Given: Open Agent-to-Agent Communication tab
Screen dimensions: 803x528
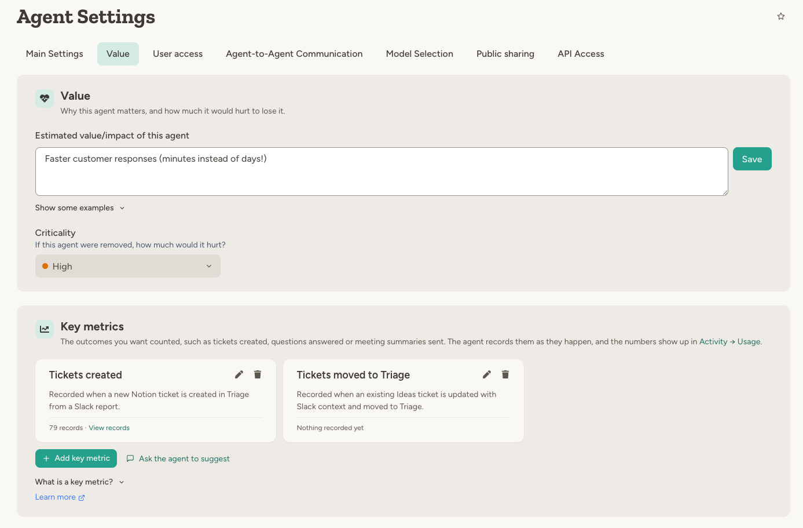Looking at the screenshot, I should 294,54.
